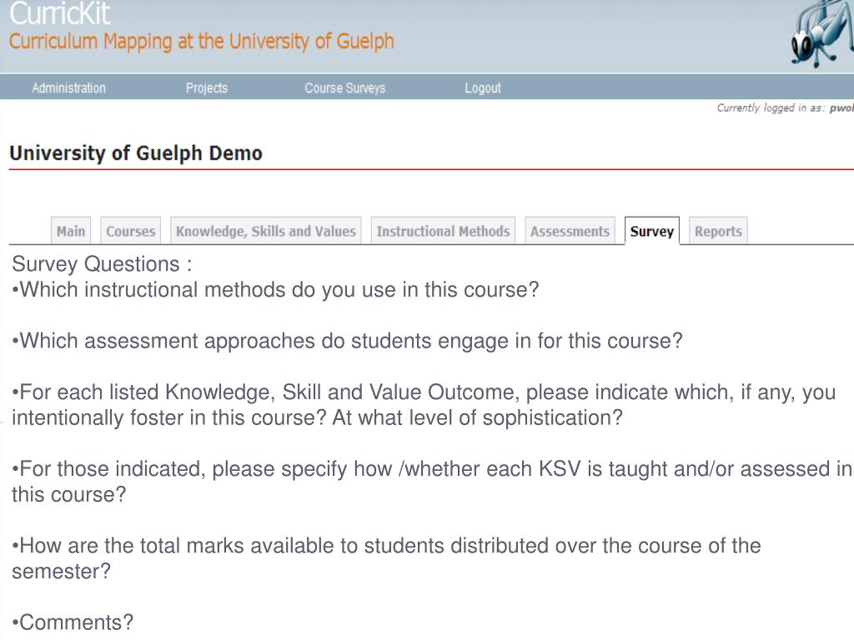Click the cricket mascot logo icon

coord(821,33)
